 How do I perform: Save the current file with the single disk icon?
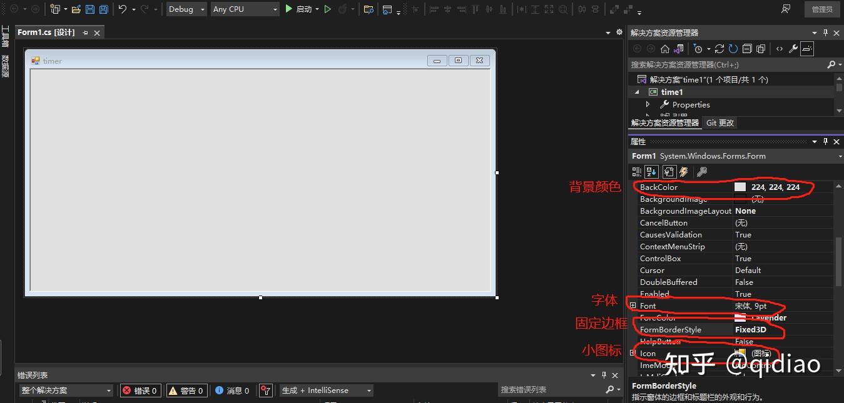(x=89, y=9)
